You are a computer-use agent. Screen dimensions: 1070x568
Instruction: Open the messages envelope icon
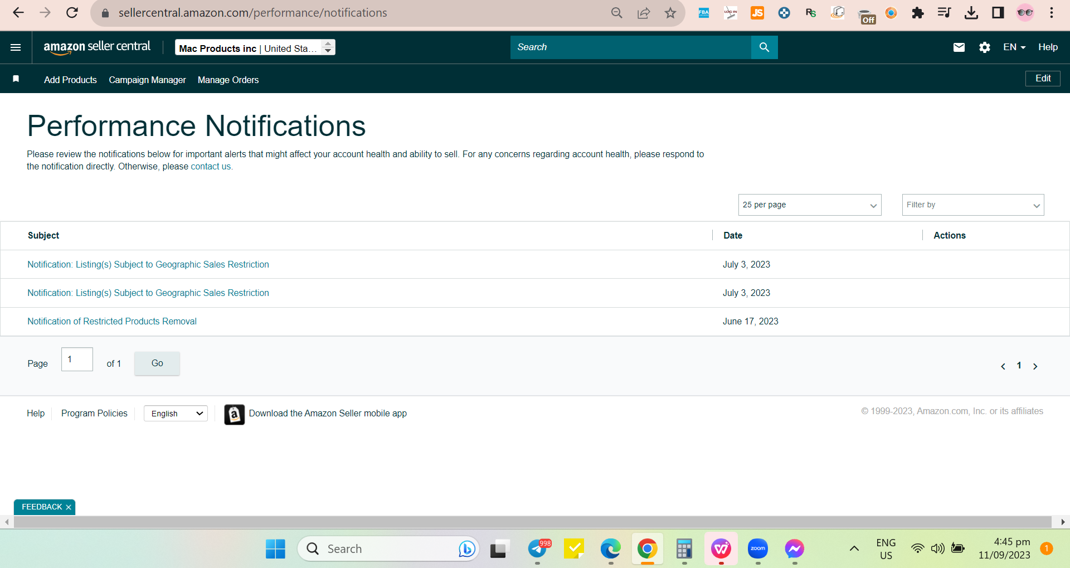(x=959, y=47)
